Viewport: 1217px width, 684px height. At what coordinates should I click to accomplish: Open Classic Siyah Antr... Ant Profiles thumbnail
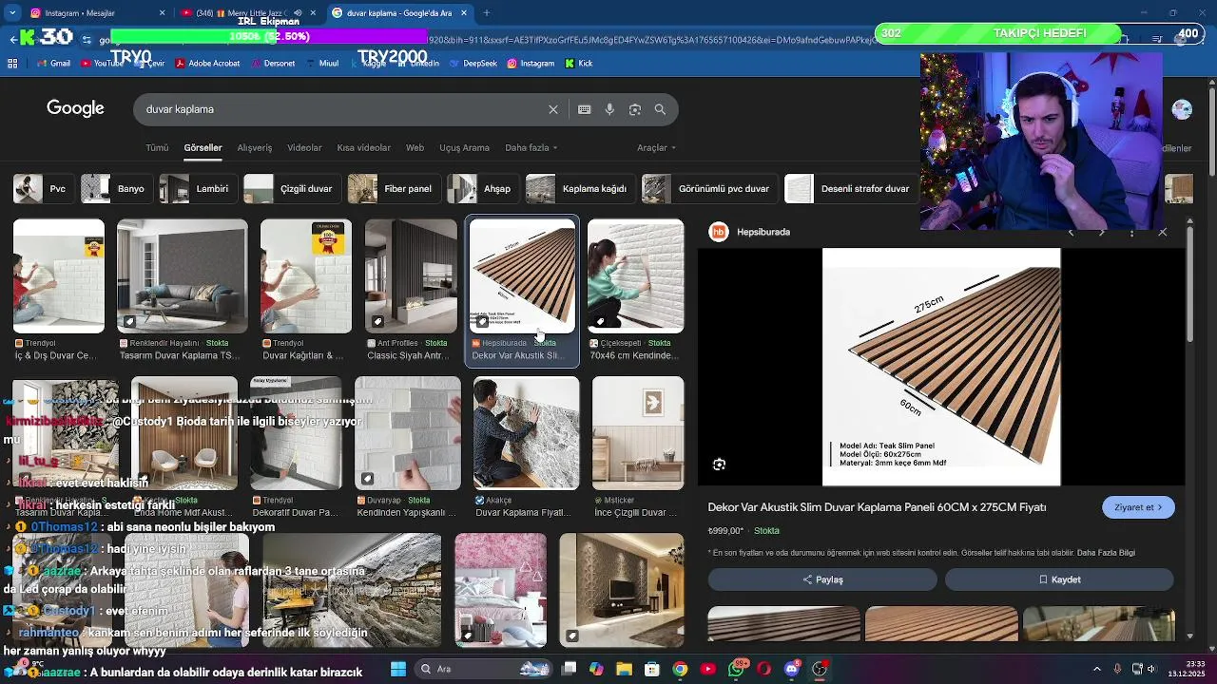pos(411,276)
